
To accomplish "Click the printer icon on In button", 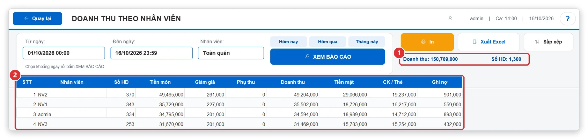I will click(423, 42).
